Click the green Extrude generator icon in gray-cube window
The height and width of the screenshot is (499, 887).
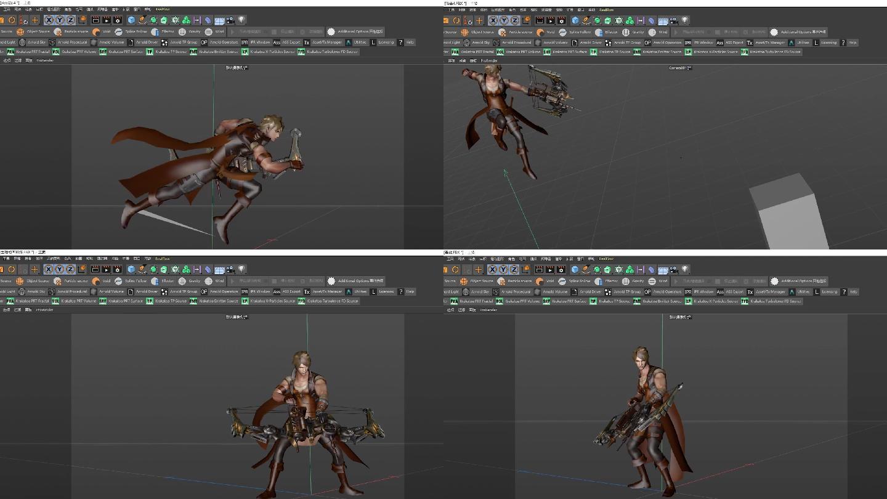pyautogui.click(x=608, y=20)
